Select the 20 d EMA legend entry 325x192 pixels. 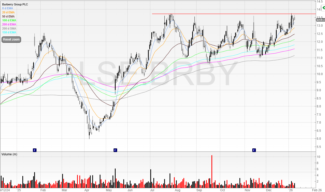[8, 12]
